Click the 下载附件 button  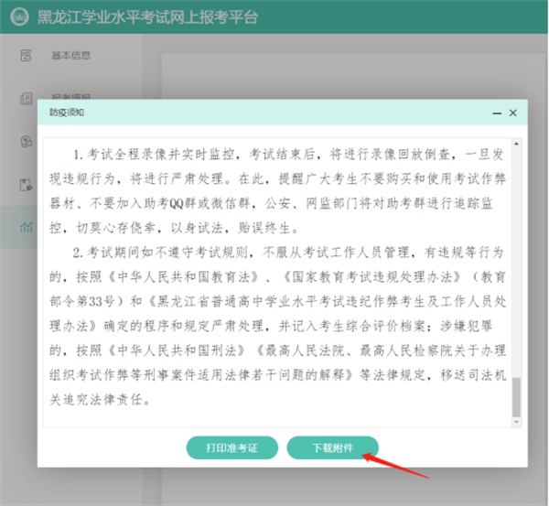(332, 447)
